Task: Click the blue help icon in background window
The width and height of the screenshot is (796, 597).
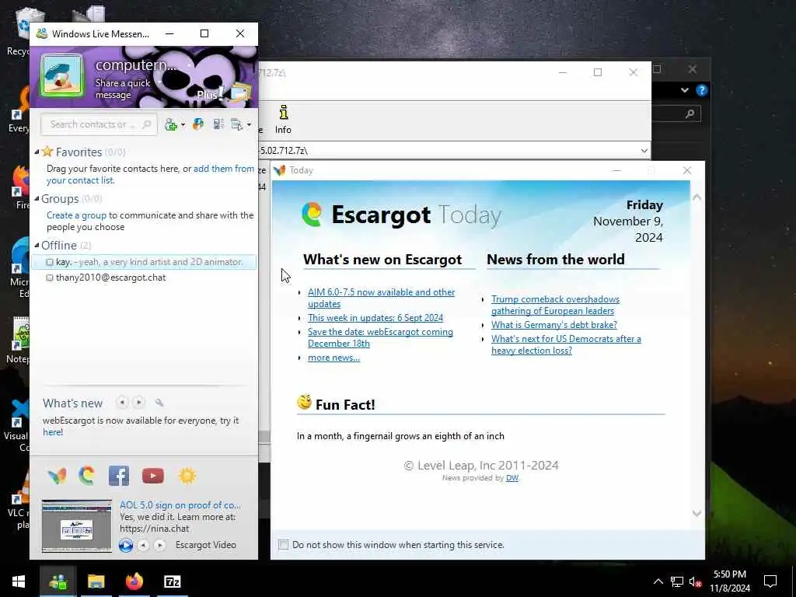Action: coord(702,90)
